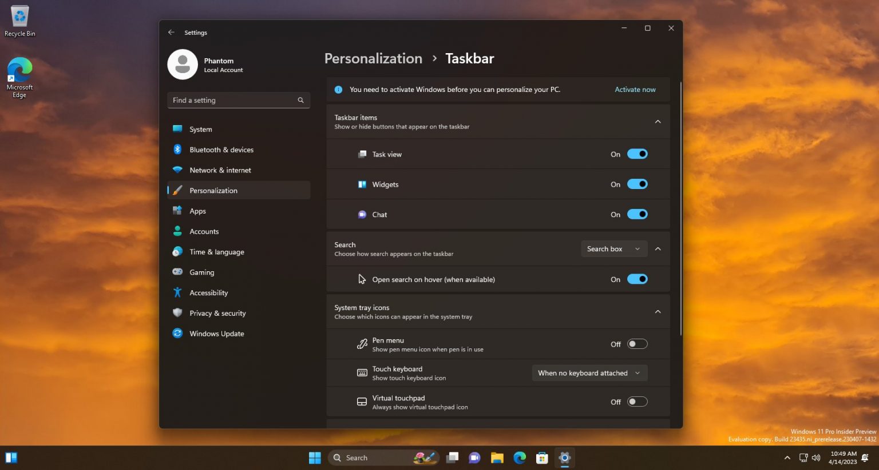This screenshot has height=470, width=879.
Task: Open Gaming settings
Action: [x=201, y=272]
